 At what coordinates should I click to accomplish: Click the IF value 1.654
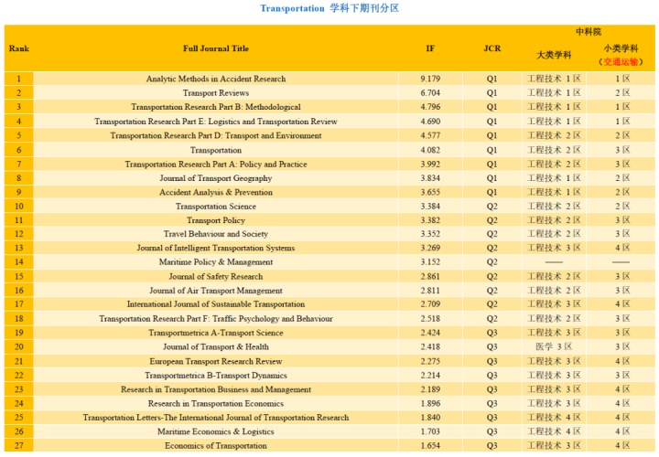pyautogui.click(x=430, y=446)
